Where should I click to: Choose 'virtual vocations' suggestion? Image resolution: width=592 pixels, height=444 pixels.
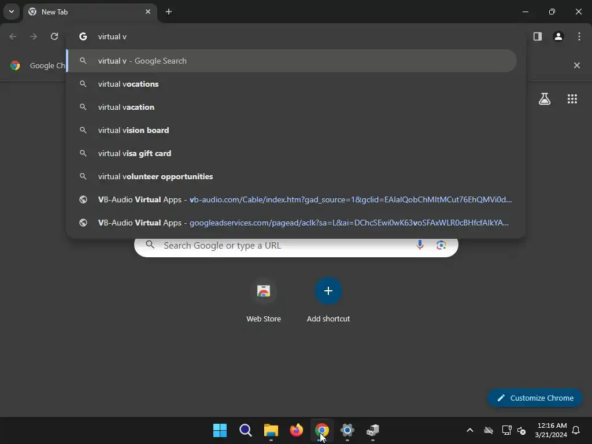(x=291, y=84)
